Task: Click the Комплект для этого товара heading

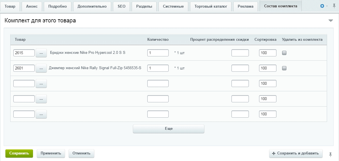Action: coord(40,21)
